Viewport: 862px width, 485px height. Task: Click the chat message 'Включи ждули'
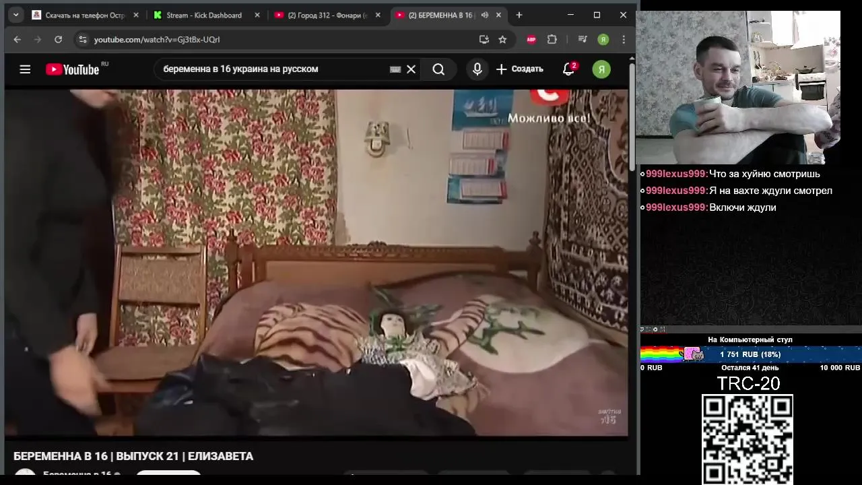click(742, 207)
